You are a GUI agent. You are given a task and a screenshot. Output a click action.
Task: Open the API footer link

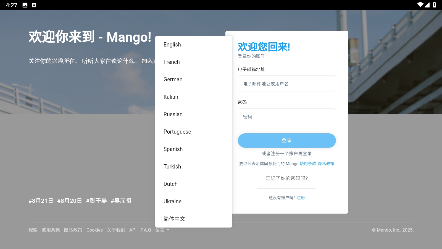[133, 230]
